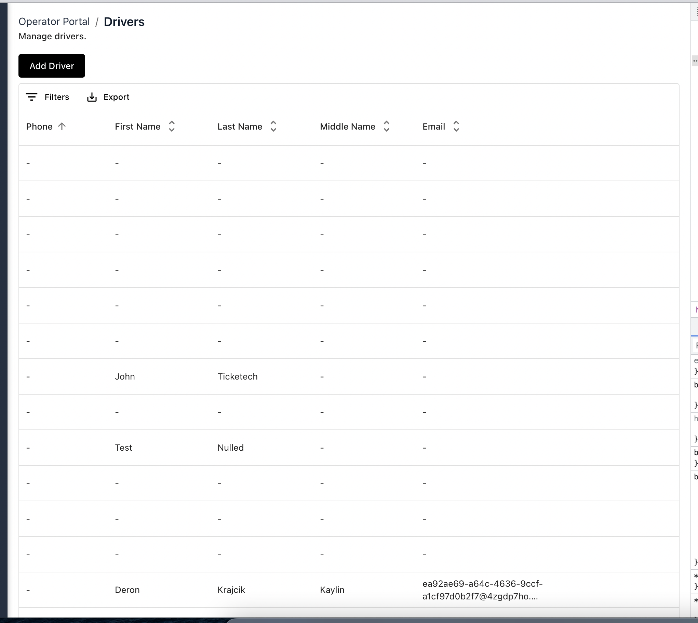Click the ascending arrow beside Phone header
Screen dimensions: 698x623
(62, 126)
